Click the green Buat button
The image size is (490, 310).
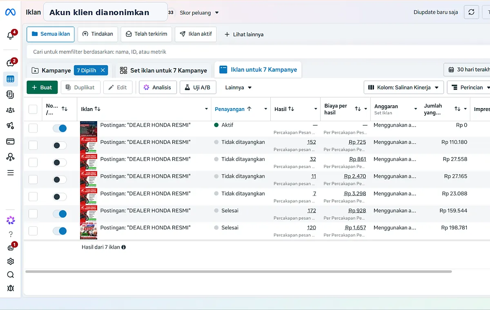42,87
